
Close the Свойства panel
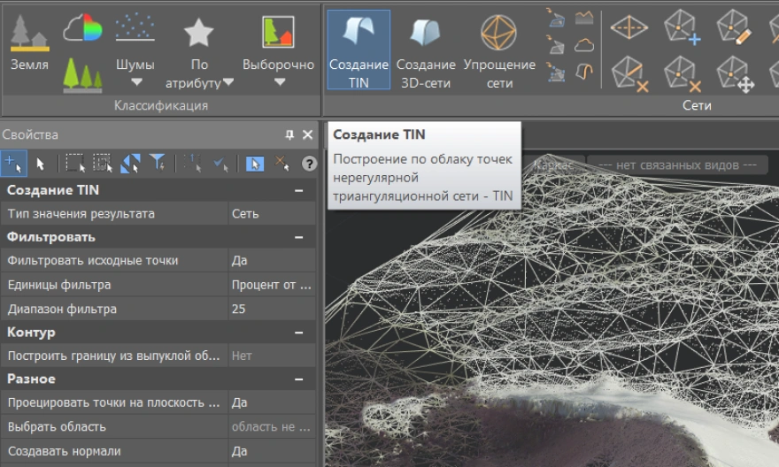[307, 135]
